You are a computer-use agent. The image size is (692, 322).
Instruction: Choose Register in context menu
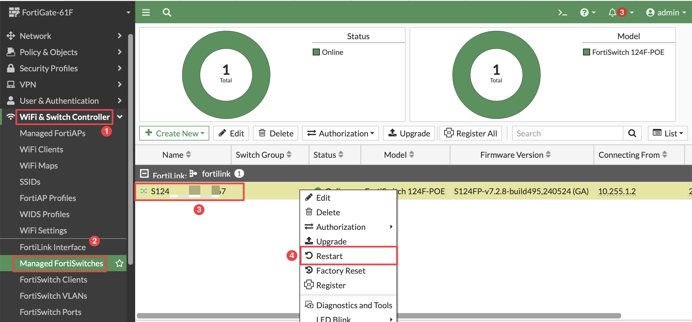point(348,285)
